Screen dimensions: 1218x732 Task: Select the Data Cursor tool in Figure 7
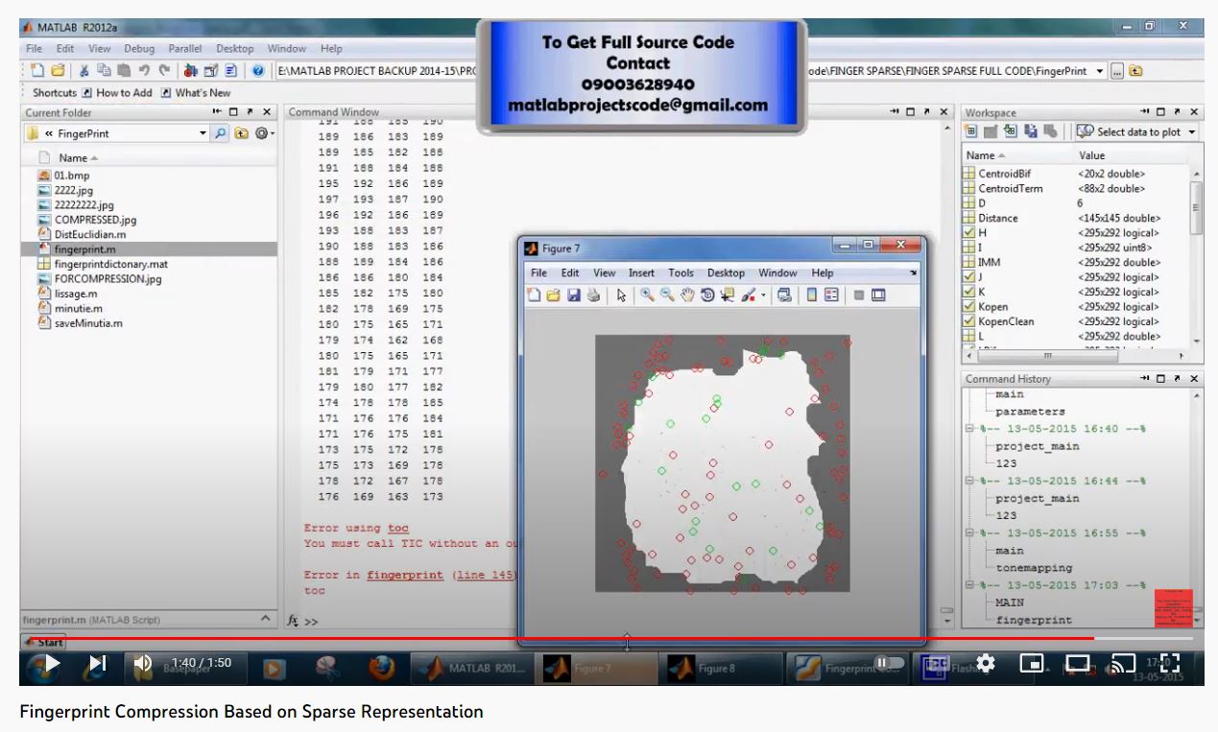coord(727,295)
